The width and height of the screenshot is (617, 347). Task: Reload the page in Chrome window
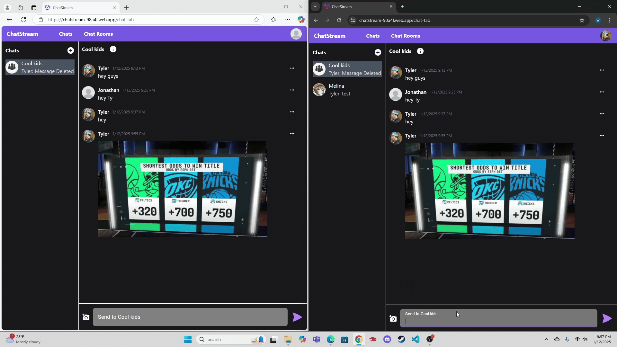point(339,20)
